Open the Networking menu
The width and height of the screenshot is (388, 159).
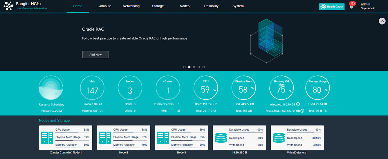131,6
